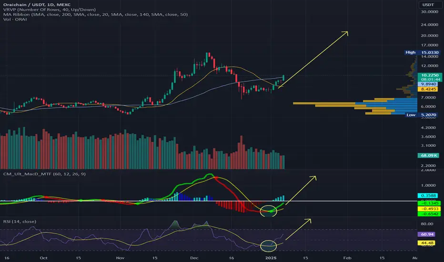Open the VRVP indicator legend entry
The width and height of the screenshot is (444, 262).
tap(50, 10)
